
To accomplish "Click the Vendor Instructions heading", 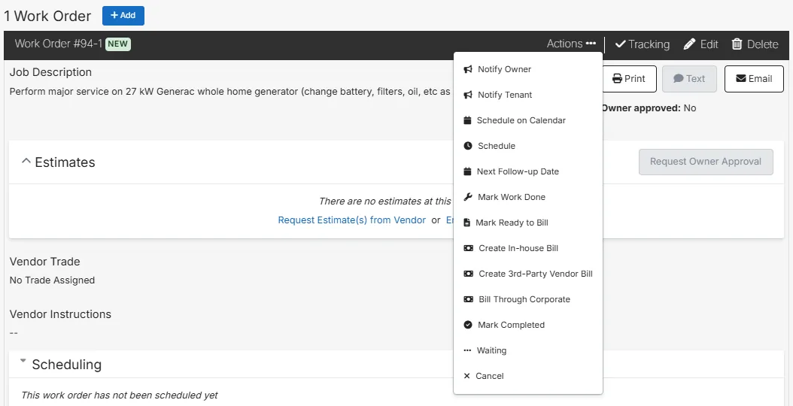I will [x=60, y=314].
